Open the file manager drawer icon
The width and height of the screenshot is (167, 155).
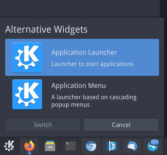pos(50,146)
